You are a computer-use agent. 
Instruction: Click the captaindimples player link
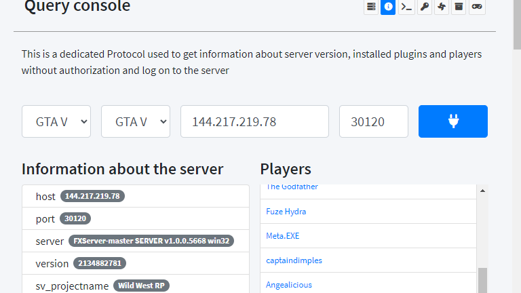click(x=294, y=260)
